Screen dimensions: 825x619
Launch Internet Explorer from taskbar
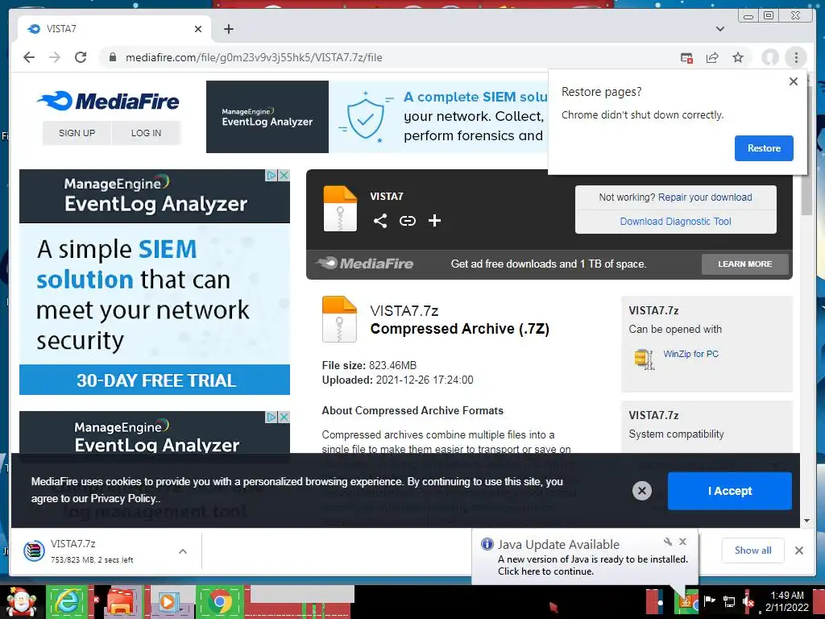pos(67,601)
